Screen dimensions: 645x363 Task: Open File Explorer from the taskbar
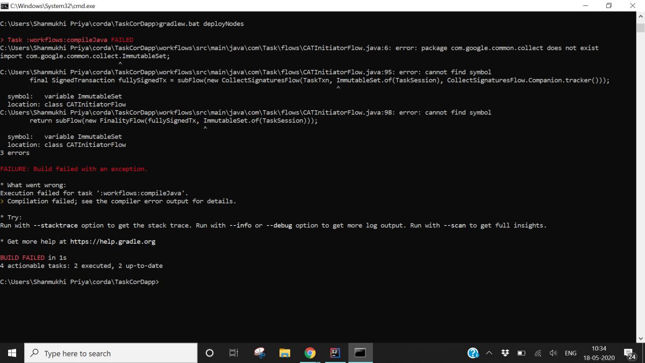285,353
